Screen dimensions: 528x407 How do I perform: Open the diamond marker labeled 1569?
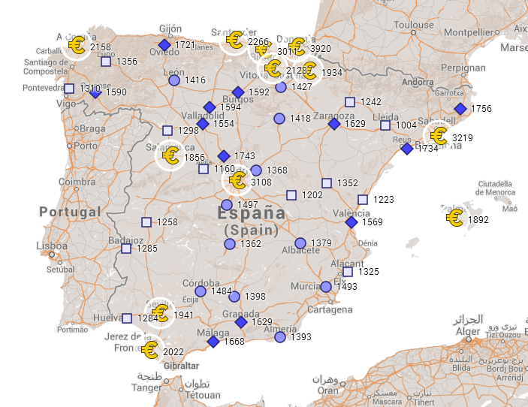351,222
